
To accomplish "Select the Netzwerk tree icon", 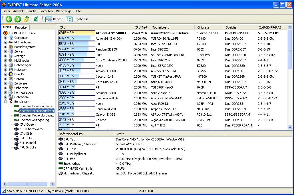I will 11,70.
